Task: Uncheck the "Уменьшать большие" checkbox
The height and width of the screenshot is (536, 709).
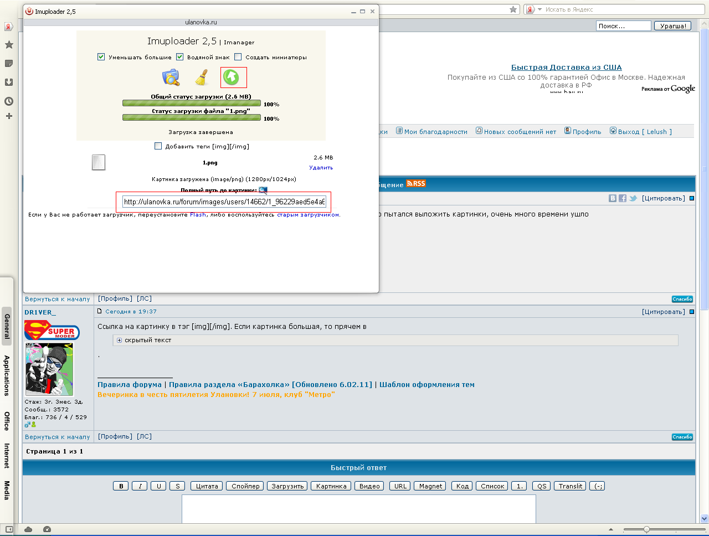Action: [x=101, y=57]
